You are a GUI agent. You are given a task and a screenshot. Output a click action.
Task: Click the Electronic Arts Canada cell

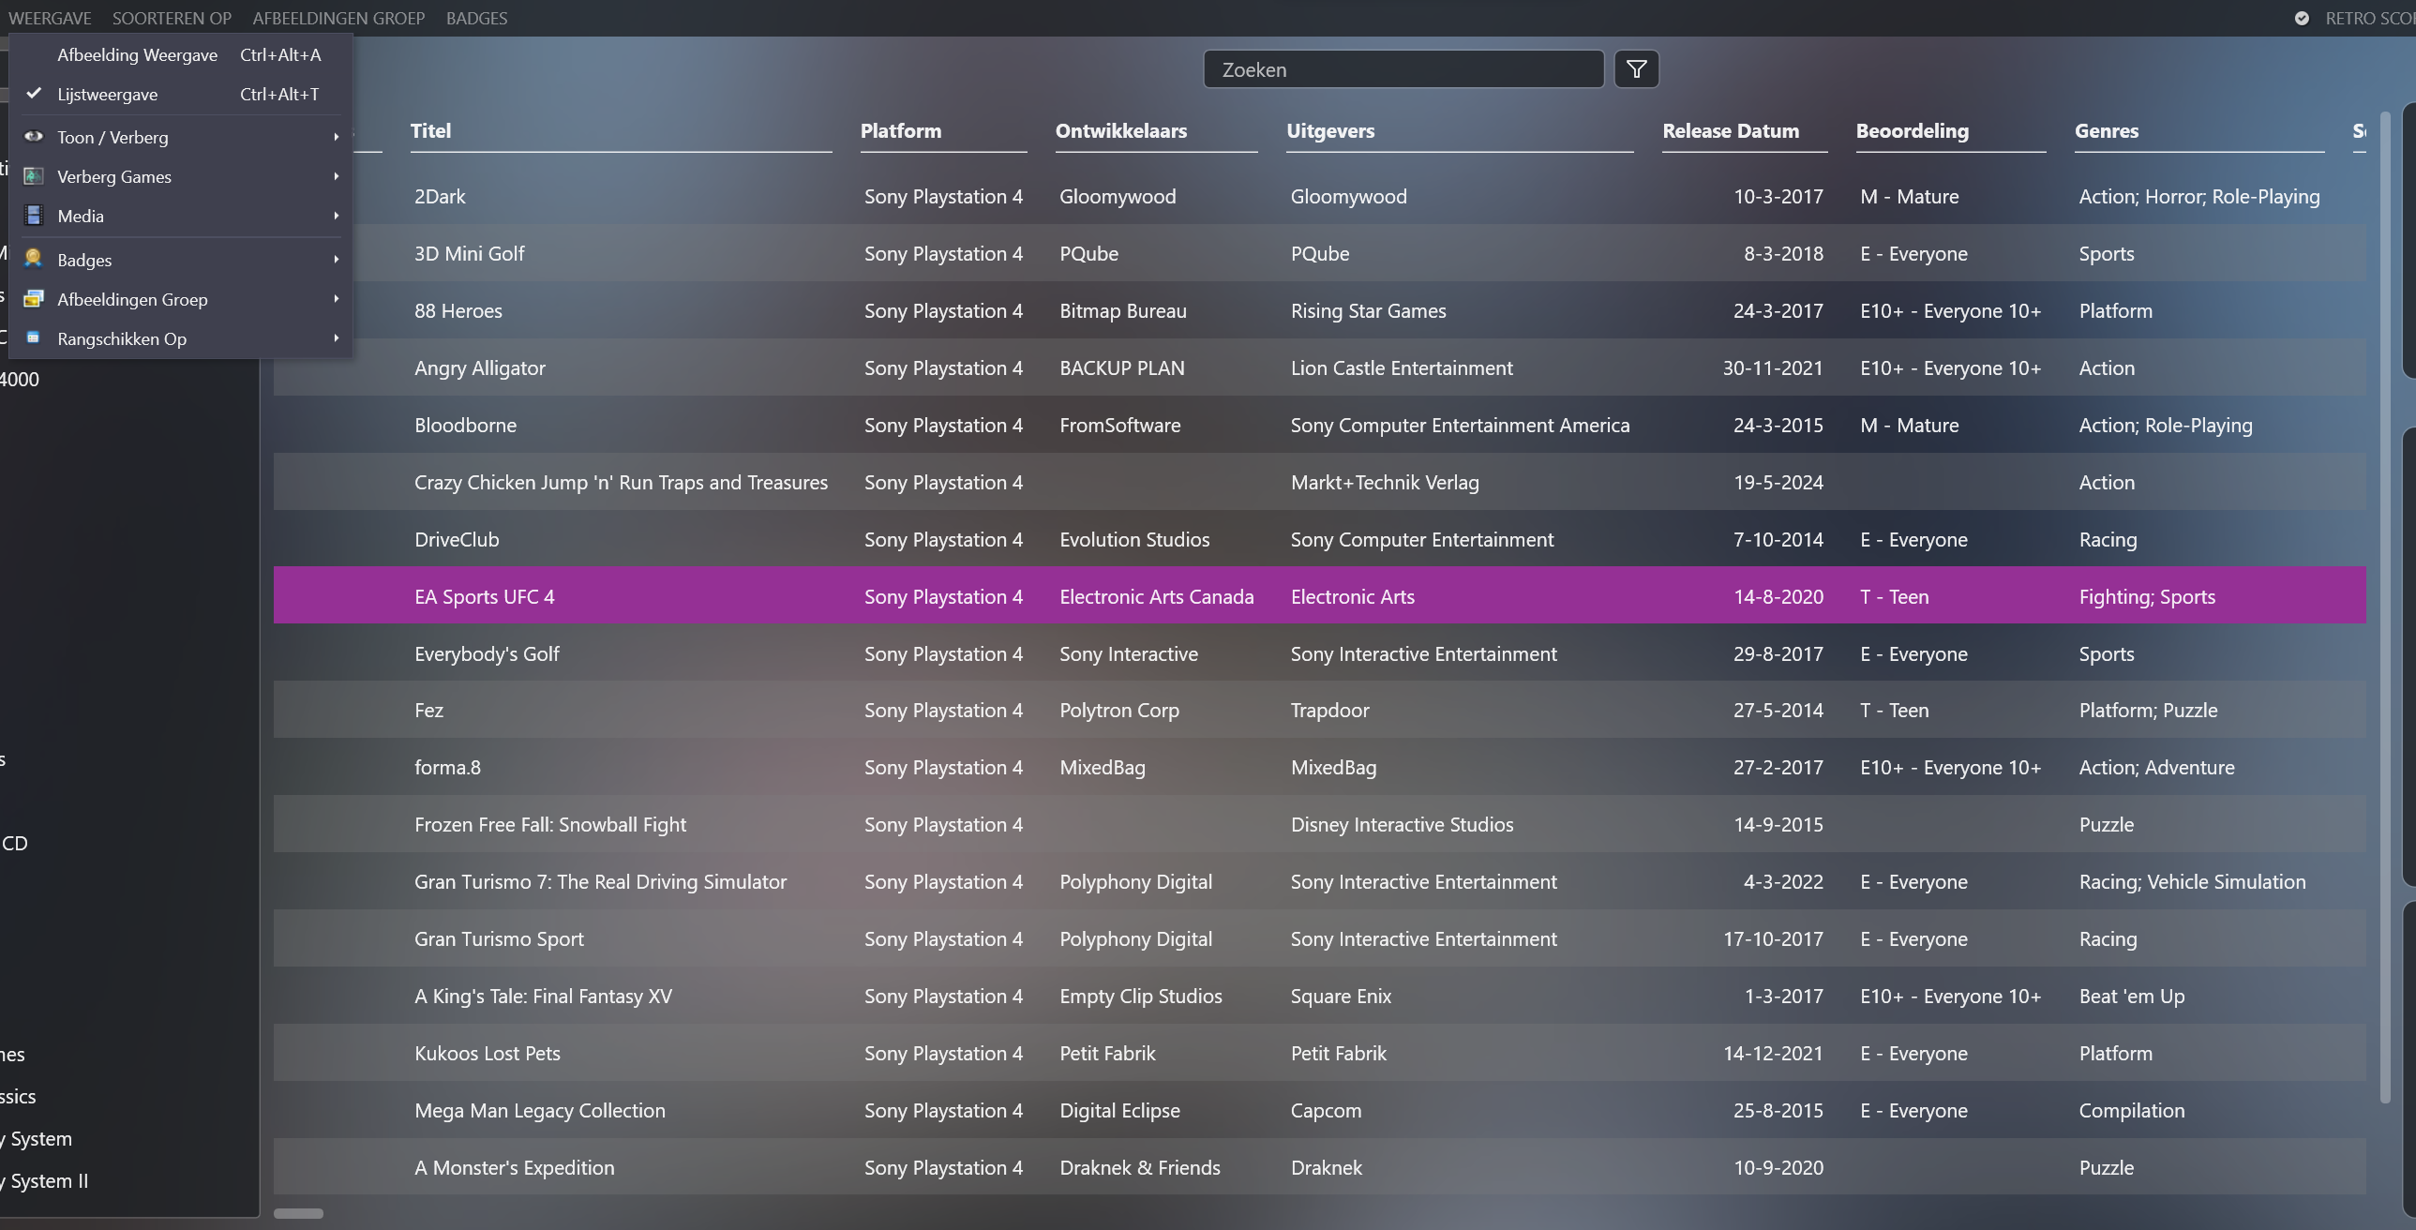(1156, 596)
